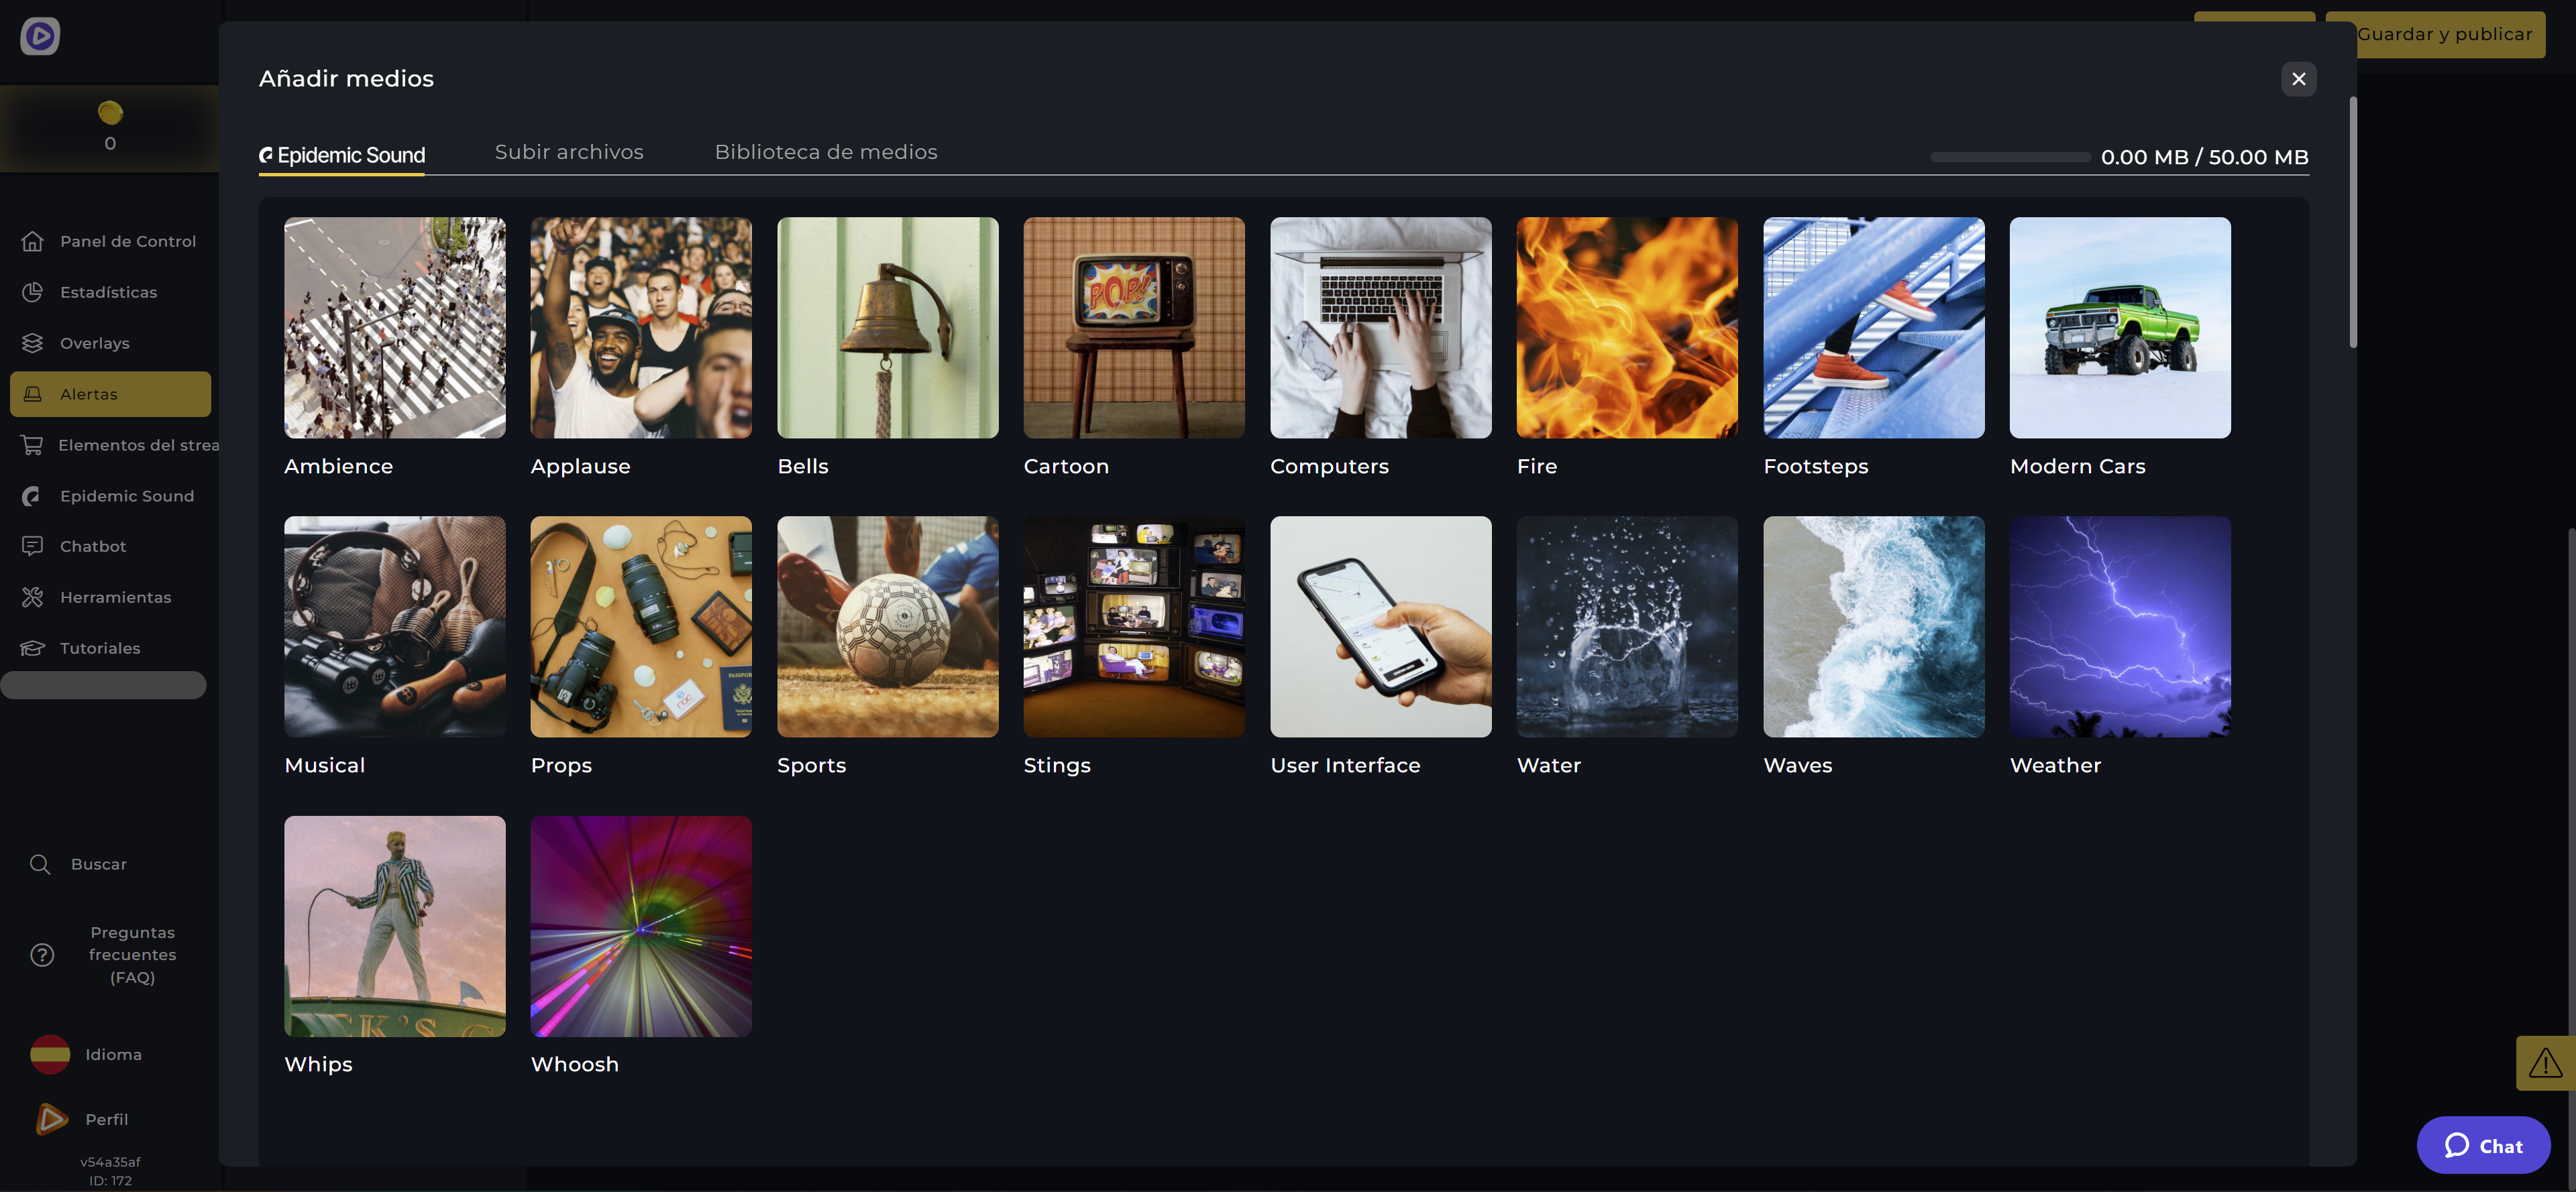Open the Fire sound category thumbnail
This screenshot has width=2576, height=1192.
click(1627, 328)
